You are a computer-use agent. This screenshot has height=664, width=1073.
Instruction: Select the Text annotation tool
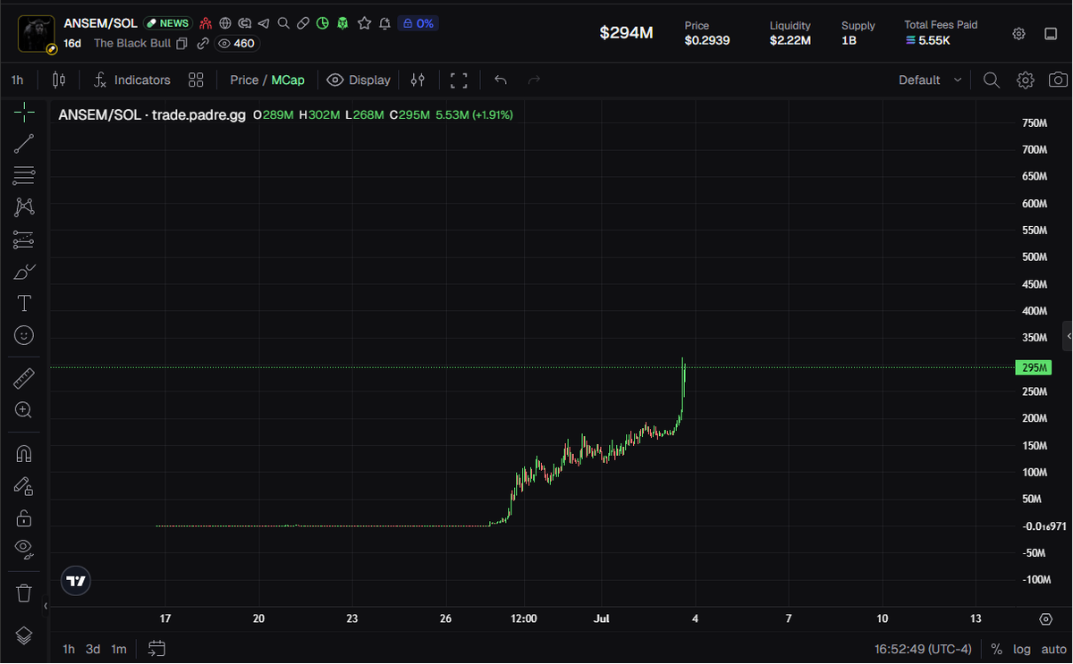pyautogui.click(x=24, y=304)
